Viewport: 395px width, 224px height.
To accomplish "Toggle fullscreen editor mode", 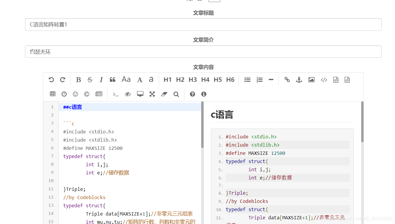I will (152, 94).
